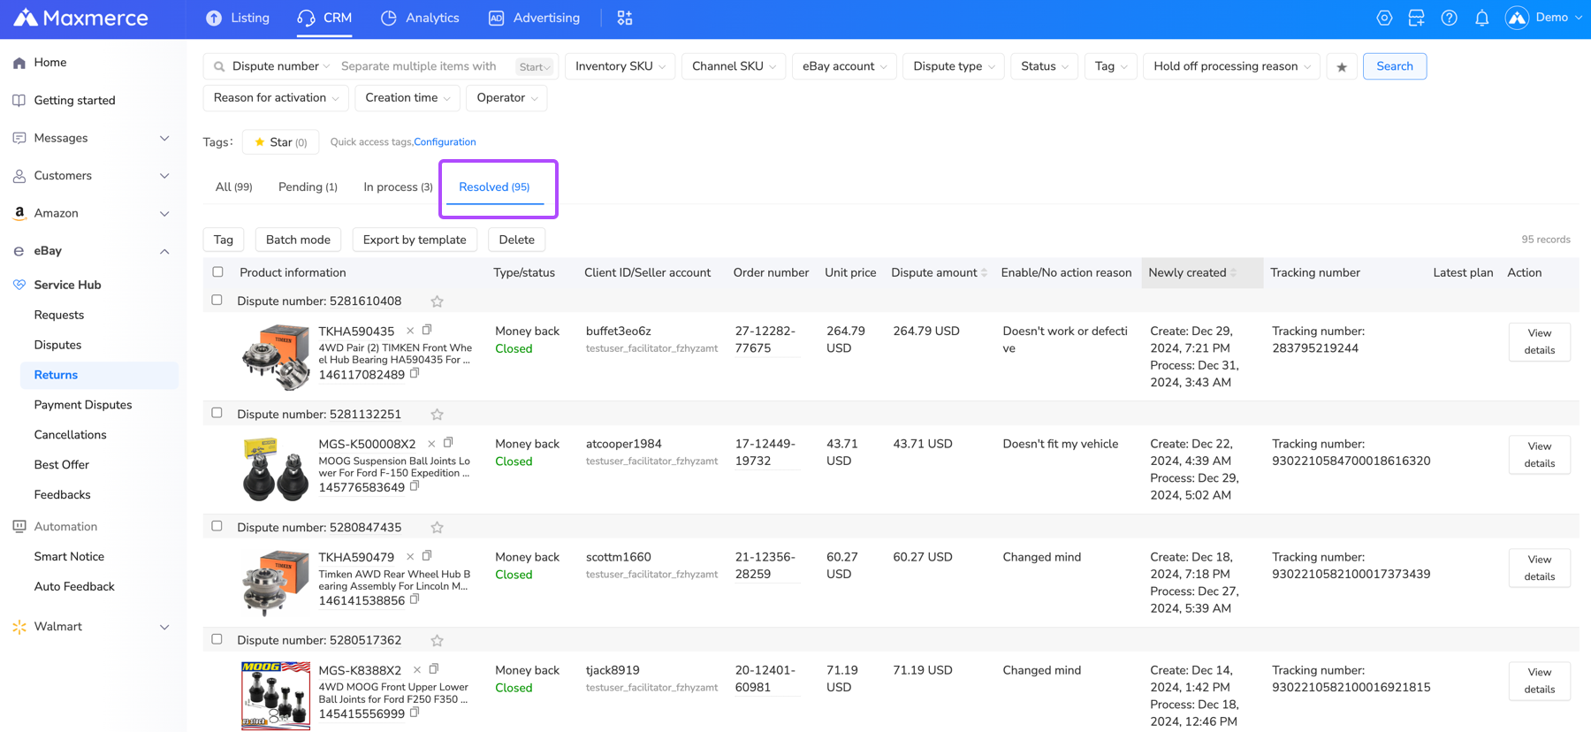Click the apps grid icon in top bar
The image size is (1591, 732).
coord(625,18)
